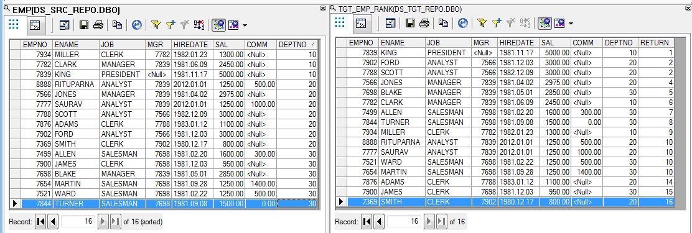Screen dimensions: 692x233
Task: Remove filter in EMP toolbar
Action: click(x=185, y=25)
